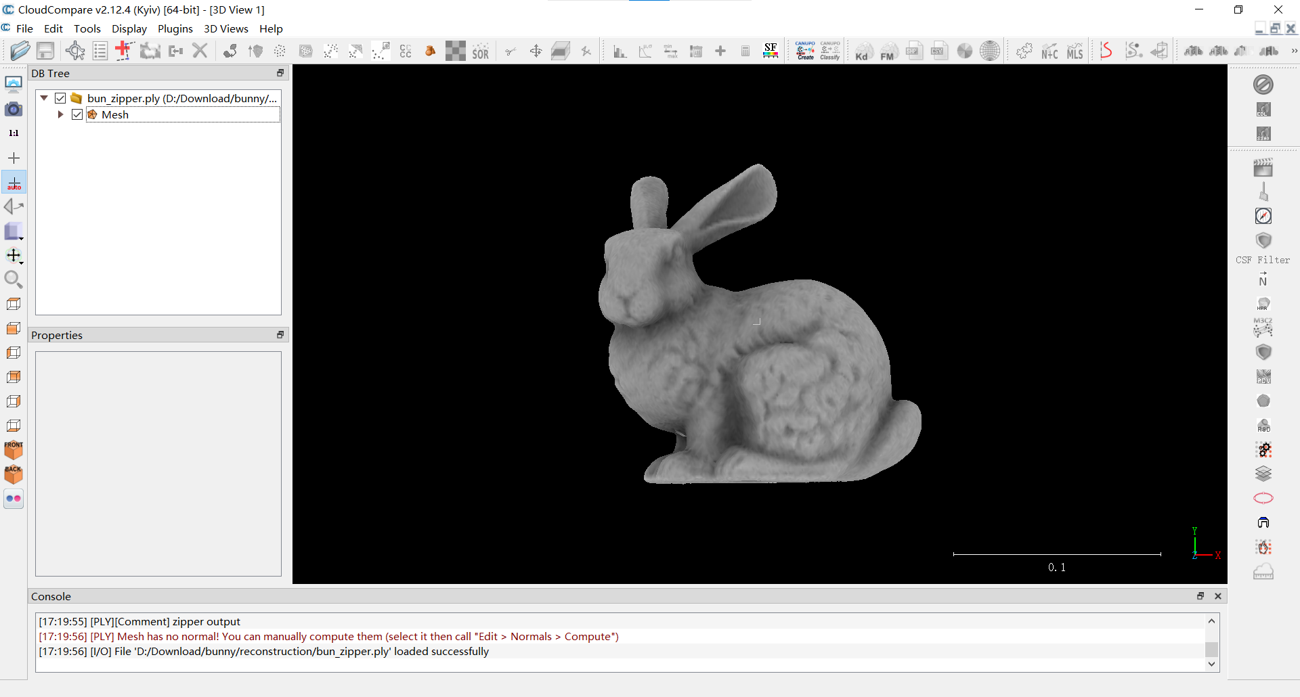Open the point list picking tool
Screen dimensions: 1300x697
100,51
